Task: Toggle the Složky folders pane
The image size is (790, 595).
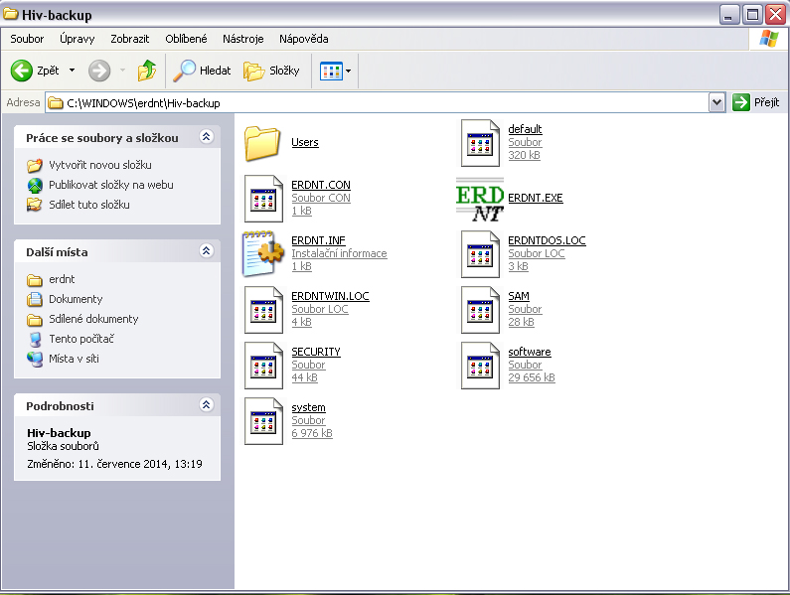Action: [272, 71]
